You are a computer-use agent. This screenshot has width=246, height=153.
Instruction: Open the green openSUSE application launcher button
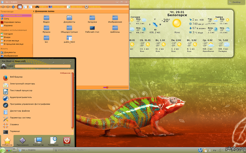[2, 150]
